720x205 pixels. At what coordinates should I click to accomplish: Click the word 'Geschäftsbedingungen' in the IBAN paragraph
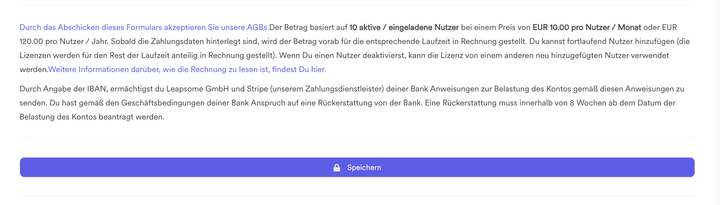(163, 103)
